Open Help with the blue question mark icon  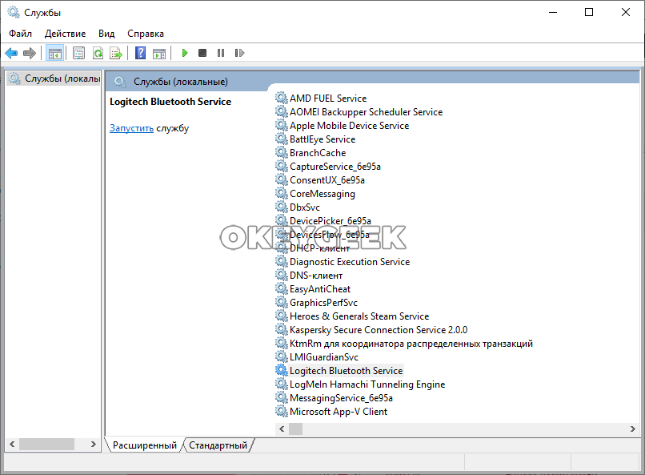(x=140, y=53)
